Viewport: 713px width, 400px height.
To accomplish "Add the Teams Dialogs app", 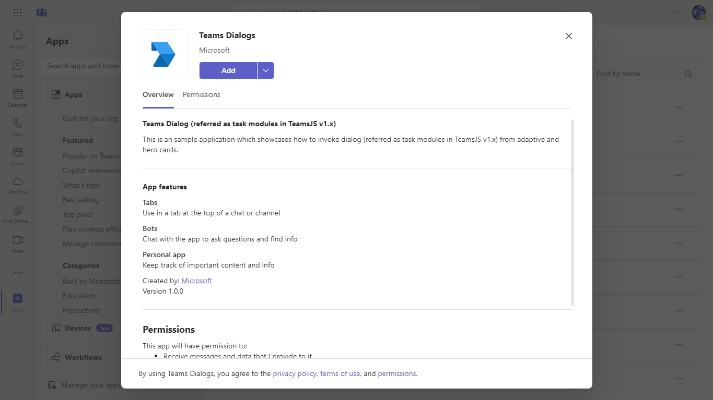I will click(228, 70).
